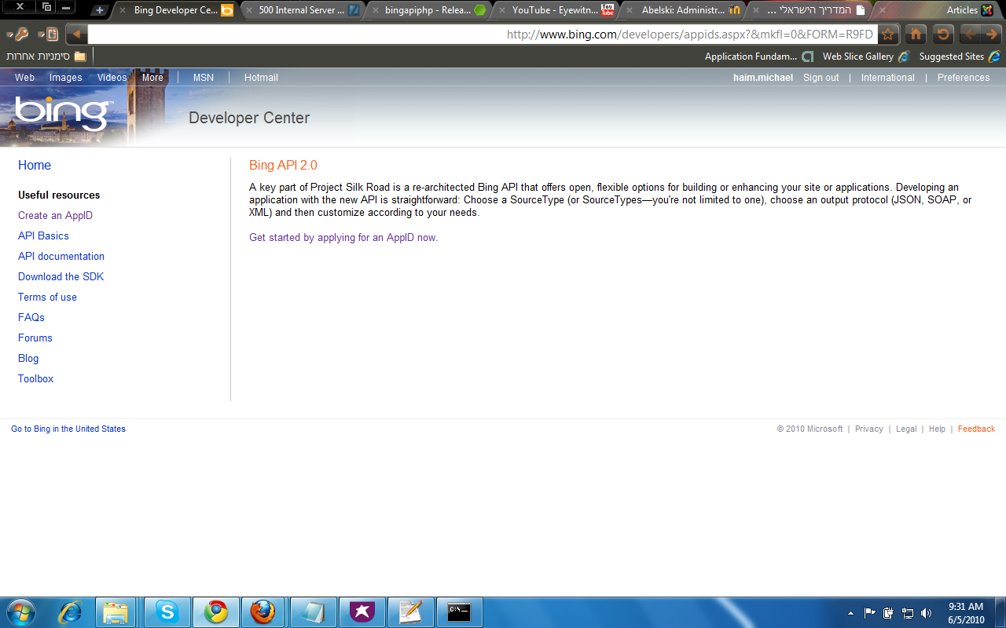
Task: Sign out of the Bing account
Action: (821, 78)
